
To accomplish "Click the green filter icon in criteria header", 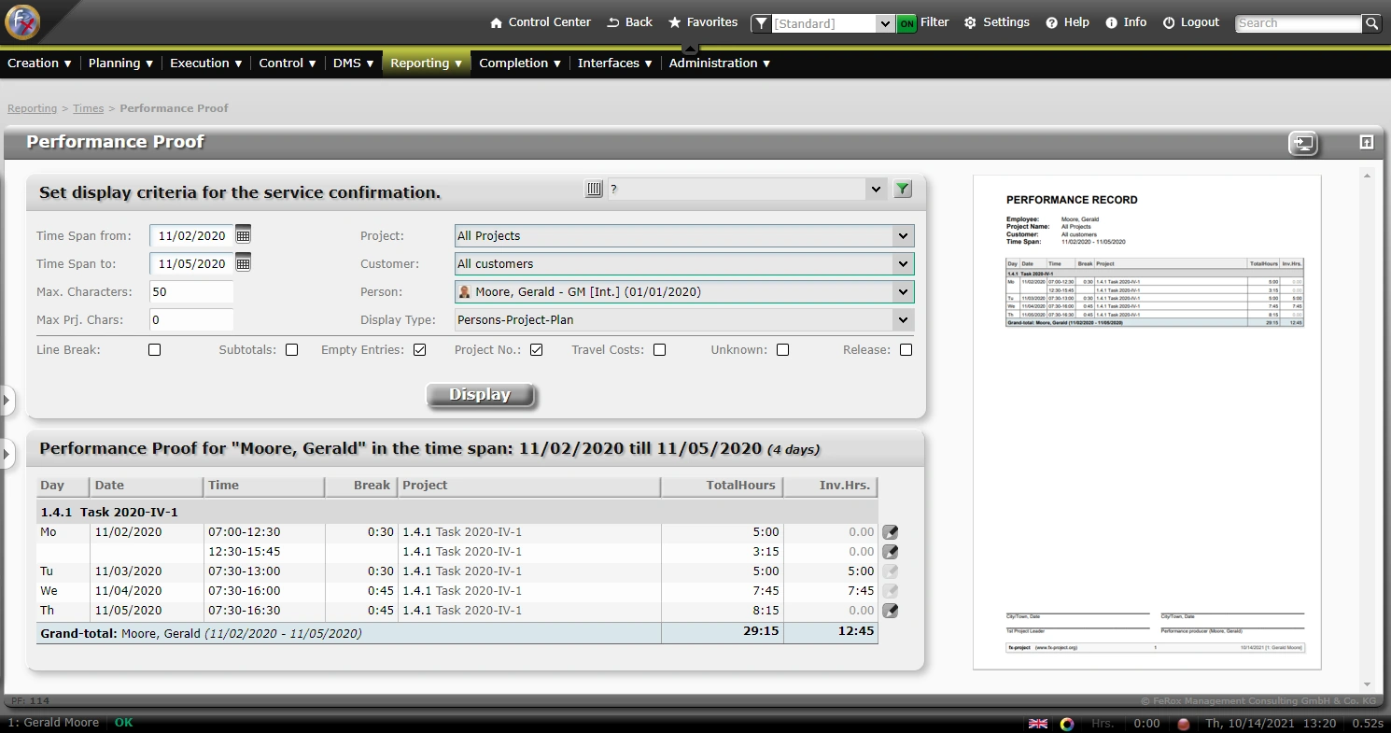I will [902, 189].
